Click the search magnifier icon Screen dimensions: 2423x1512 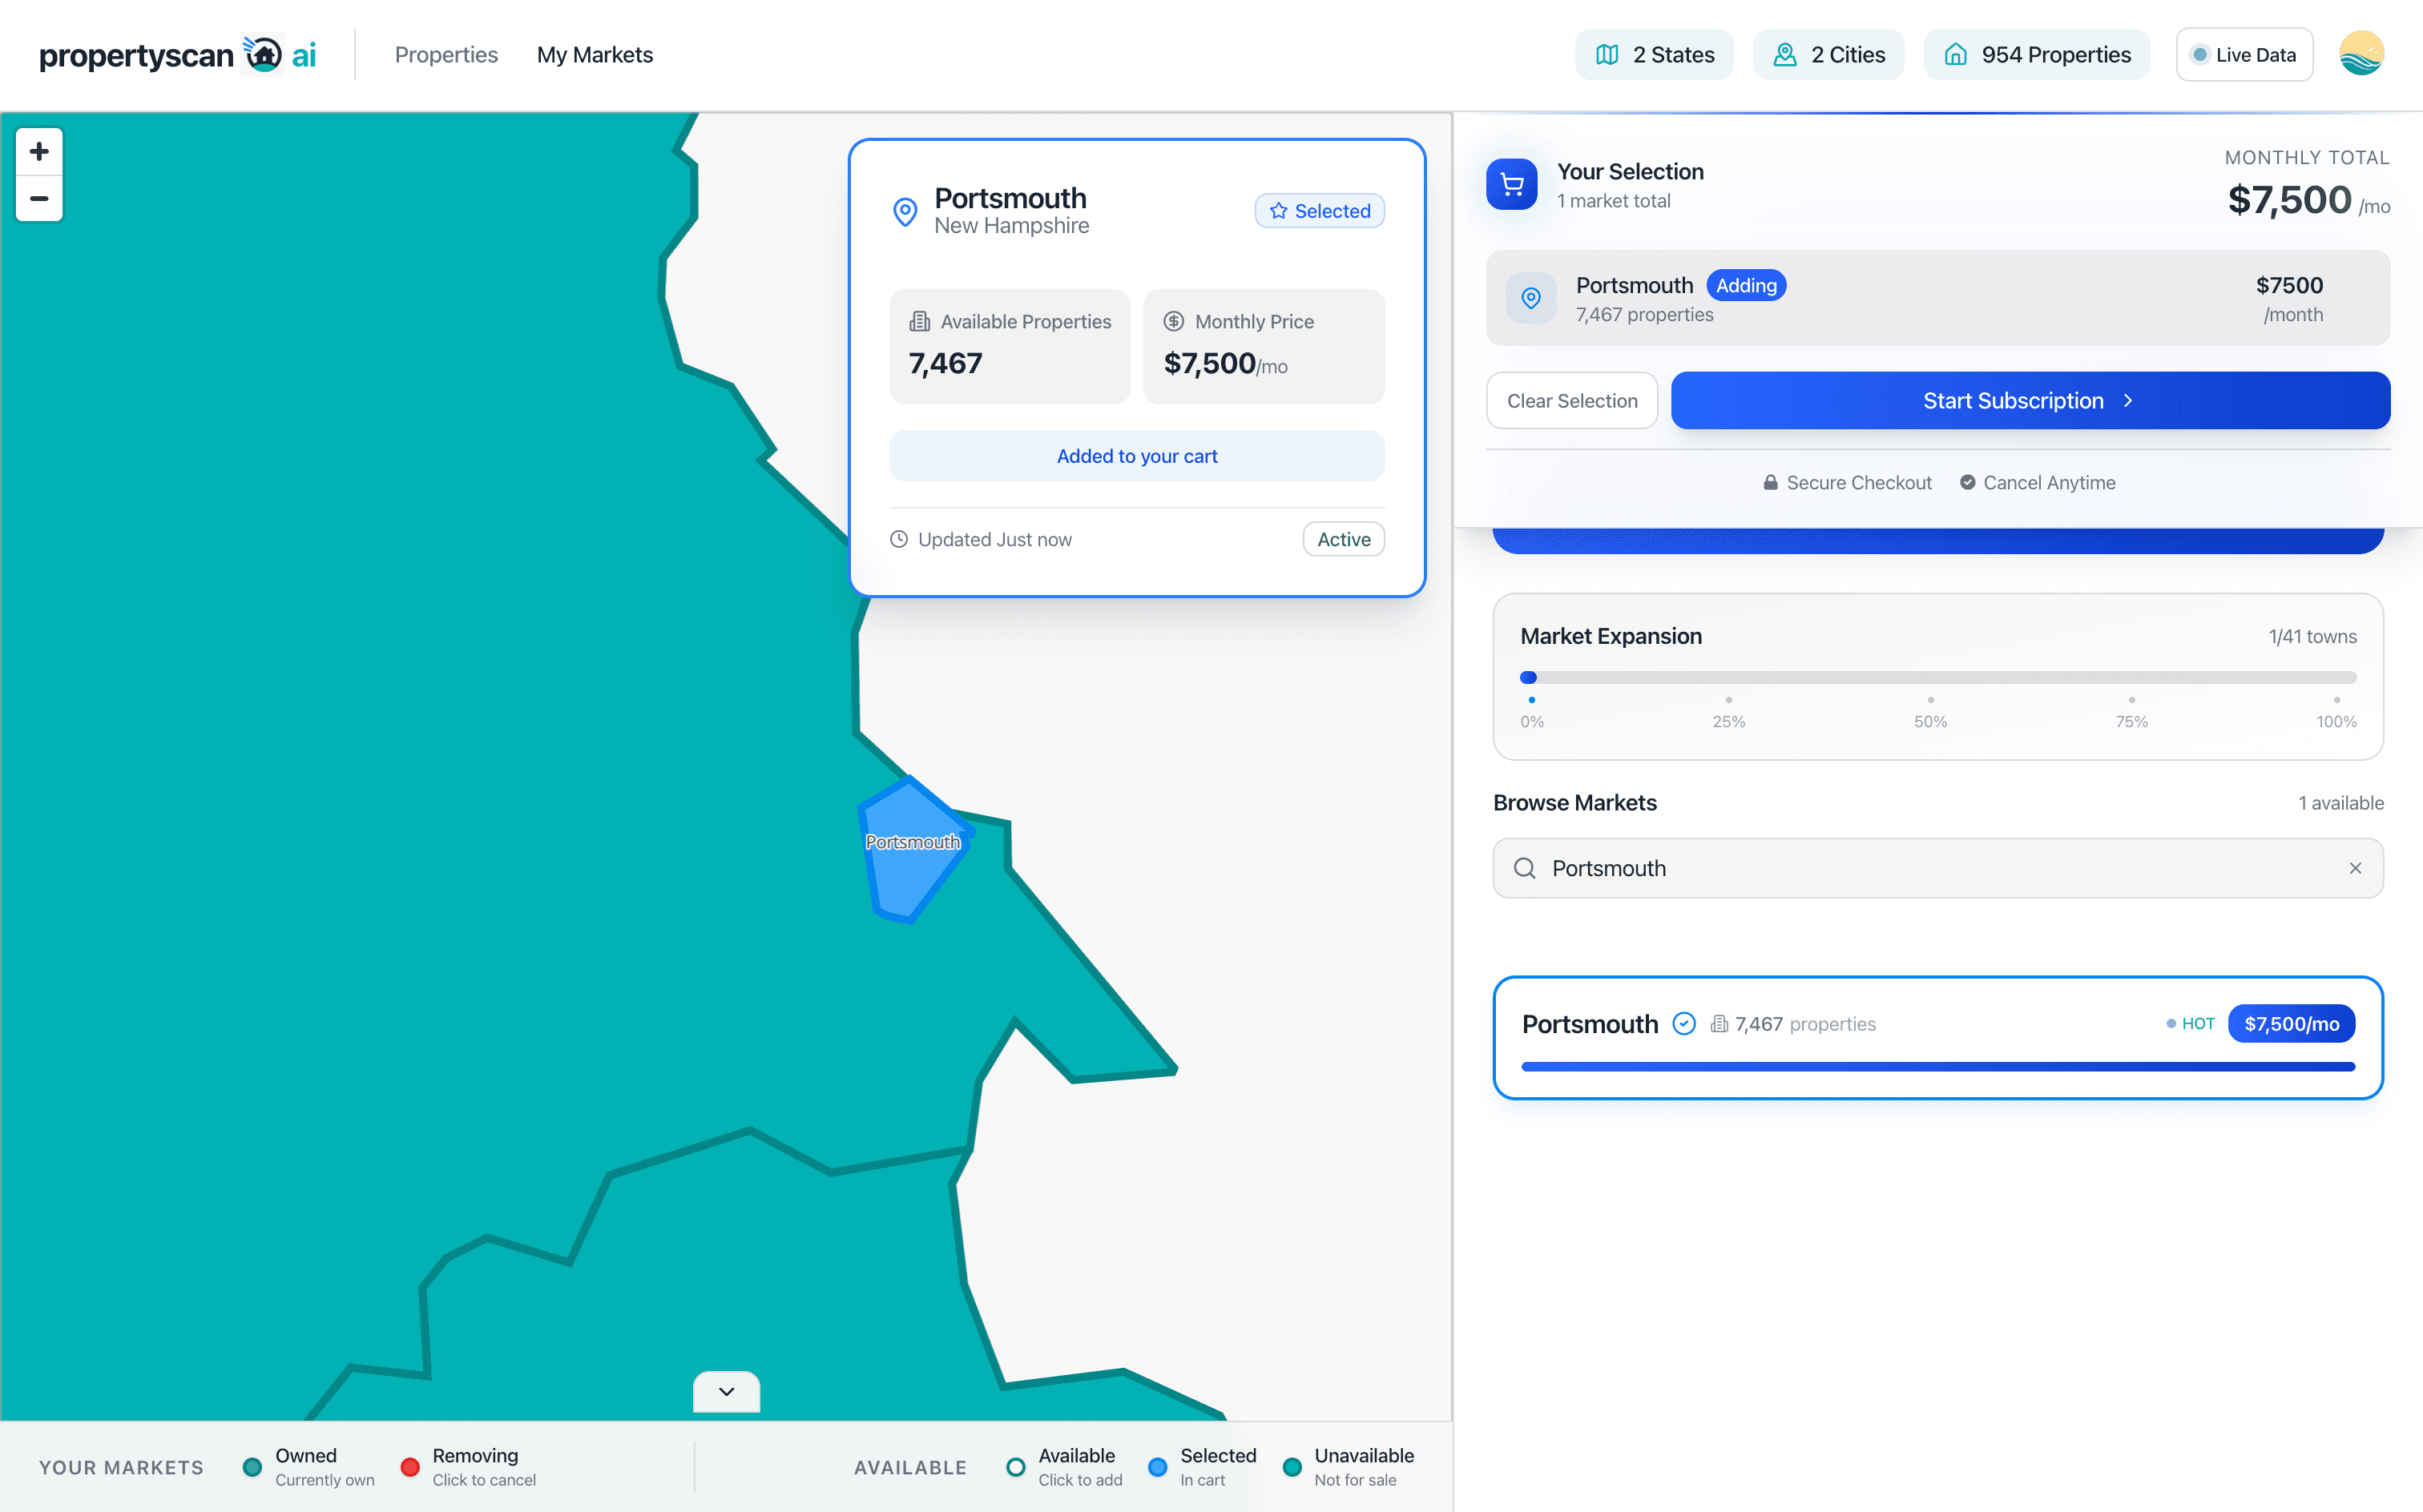pos(1525,868)
